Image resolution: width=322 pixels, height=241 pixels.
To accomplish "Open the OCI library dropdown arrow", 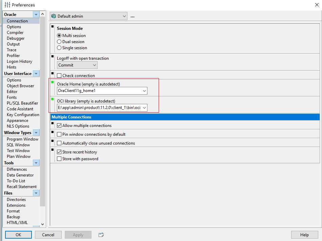I will coord(144,108).
